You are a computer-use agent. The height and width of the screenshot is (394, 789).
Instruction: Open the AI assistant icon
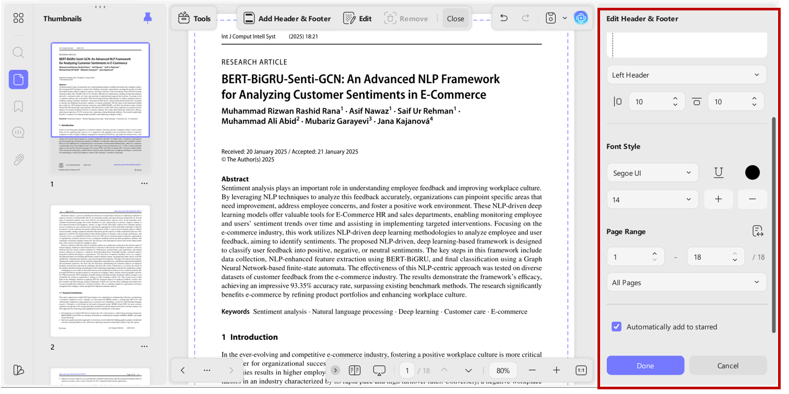pos(581,18)
